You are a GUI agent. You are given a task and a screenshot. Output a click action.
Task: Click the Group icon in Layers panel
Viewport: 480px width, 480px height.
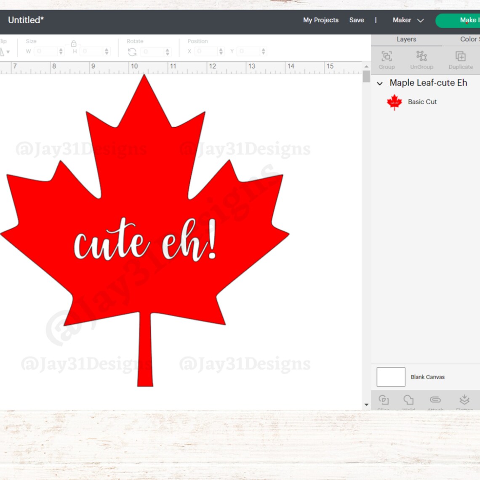(387, 56)
